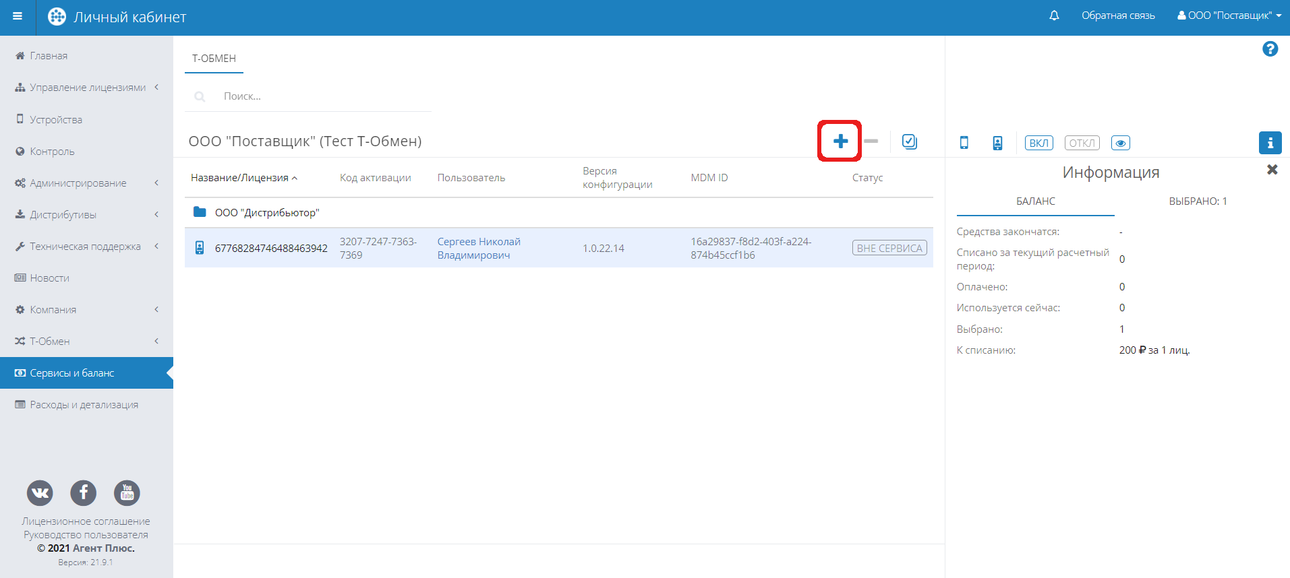Image resolution: width=1290 pixels, height=578 pixels.
Task: Open notifications bell
Action: pos(1054,15)
